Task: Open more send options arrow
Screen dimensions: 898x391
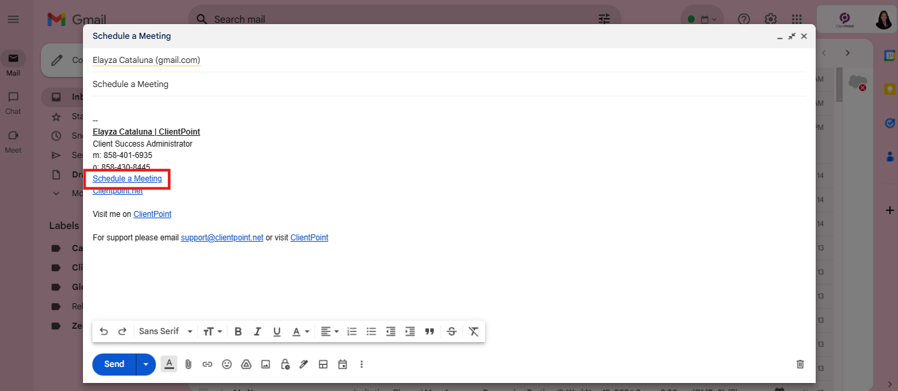Action: pos(146,364)
